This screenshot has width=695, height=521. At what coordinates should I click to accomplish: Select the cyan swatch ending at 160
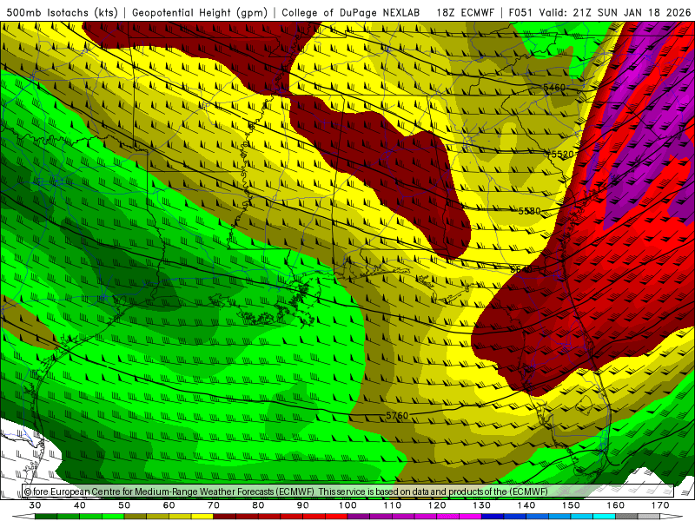(604, 517)
